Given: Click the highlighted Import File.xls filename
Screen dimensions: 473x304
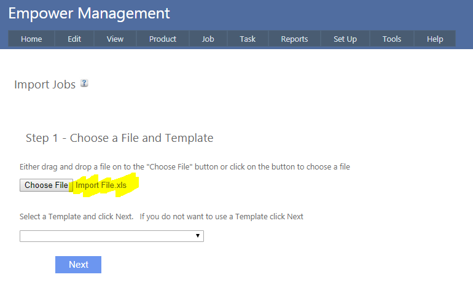Looking at the screenshot, I should [x=101, y=185].
